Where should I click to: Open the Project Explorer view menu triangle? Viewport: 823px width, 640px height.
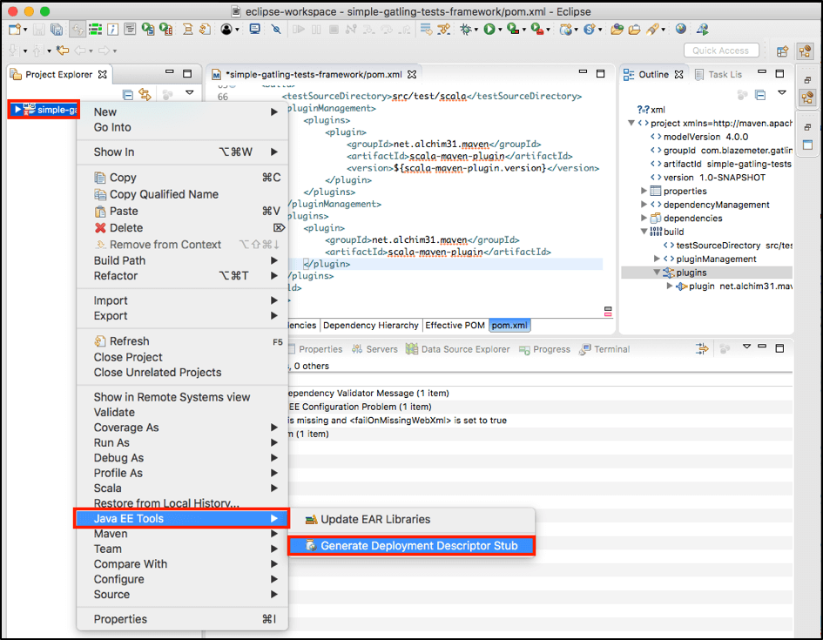(190, 93)
